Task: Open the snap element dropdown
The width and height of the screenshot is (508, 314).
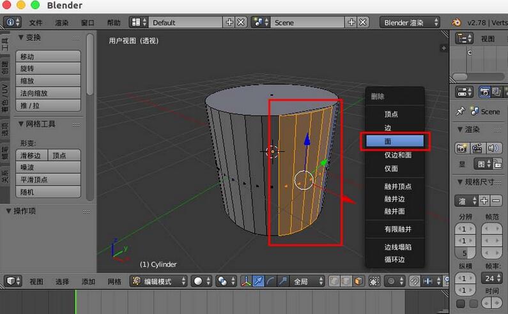Action: [x=431, y=281]
